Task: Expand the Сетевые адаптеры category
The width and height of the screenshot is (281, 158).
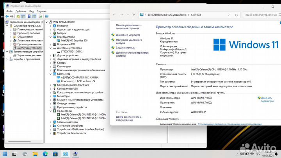Action: pyautogui.click(x=50, y=122)
